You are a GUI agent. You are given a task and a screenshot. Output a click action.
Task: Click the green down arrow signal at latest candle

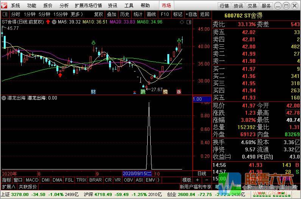[x=179, y=41]
